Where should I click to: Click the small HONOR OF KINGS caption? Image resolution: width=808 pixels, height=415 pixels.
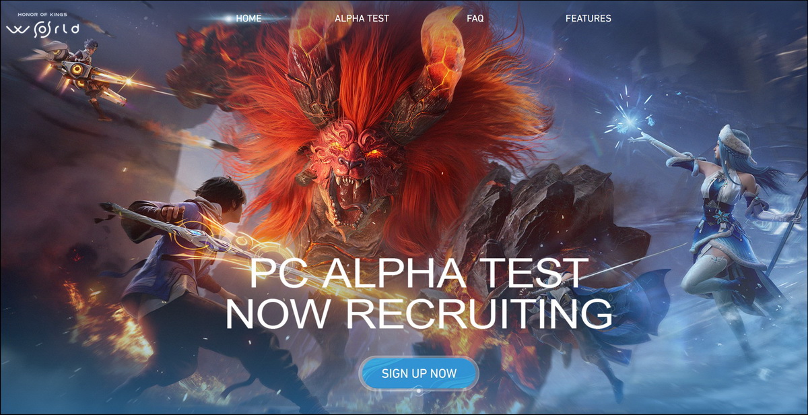[43, 14]
